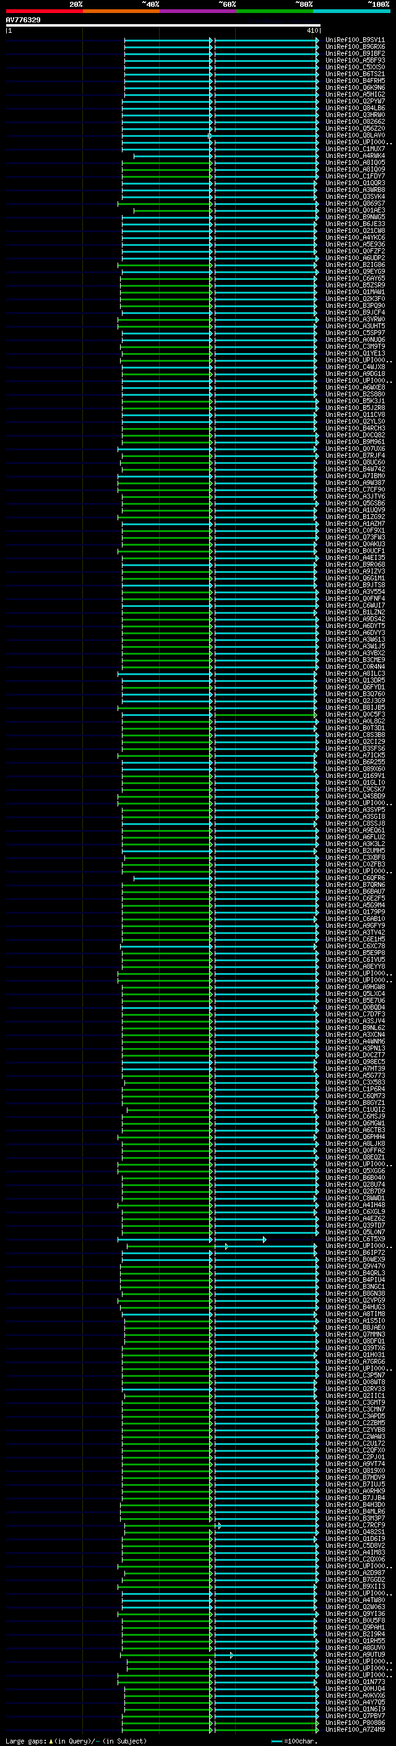Select the UniRef100_Q8LAV0 label
The width and height of the screenshot is (396, 1746).
[355, 136]
